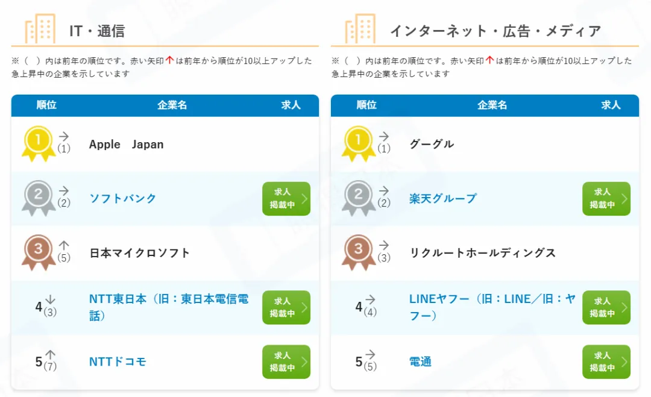Open the 電通 company link
This screenshot has height=397, width=651.
click(x=420, y=361)
